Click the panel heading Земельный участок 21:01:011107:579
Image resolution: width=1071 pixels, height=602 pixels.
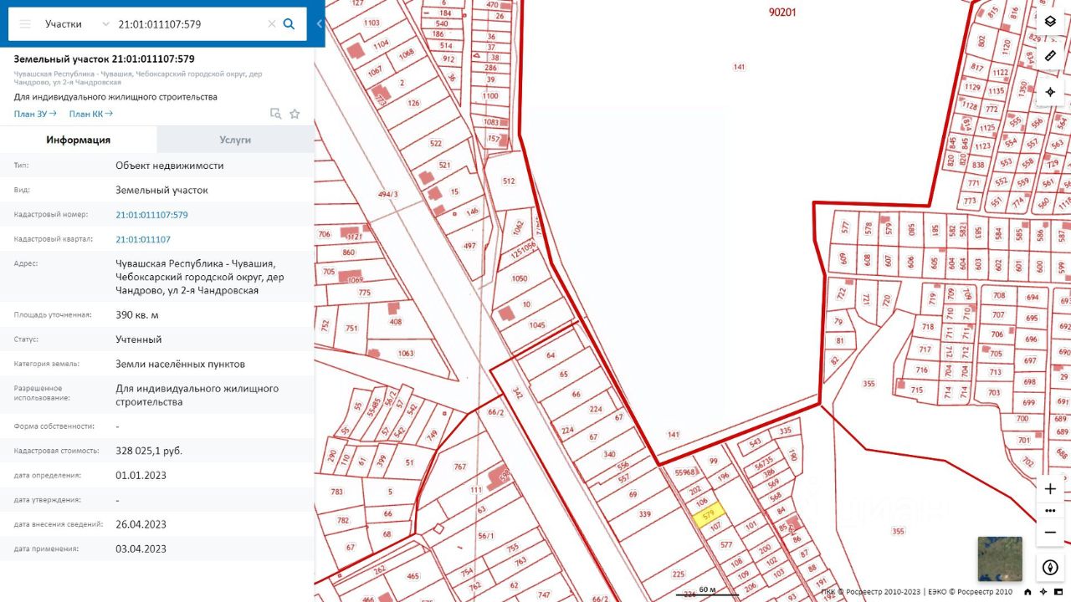105,59
